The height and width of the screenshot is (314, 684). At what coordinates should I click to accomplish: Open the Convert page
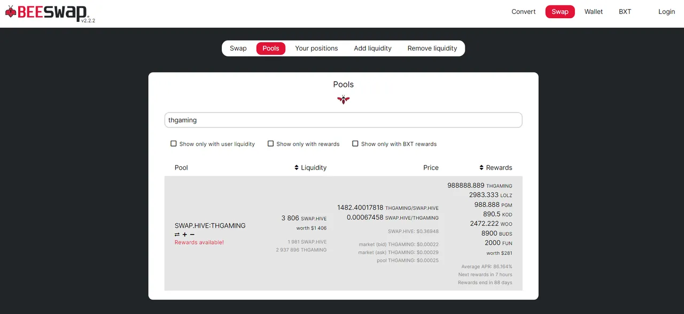[x=524, y=12]
